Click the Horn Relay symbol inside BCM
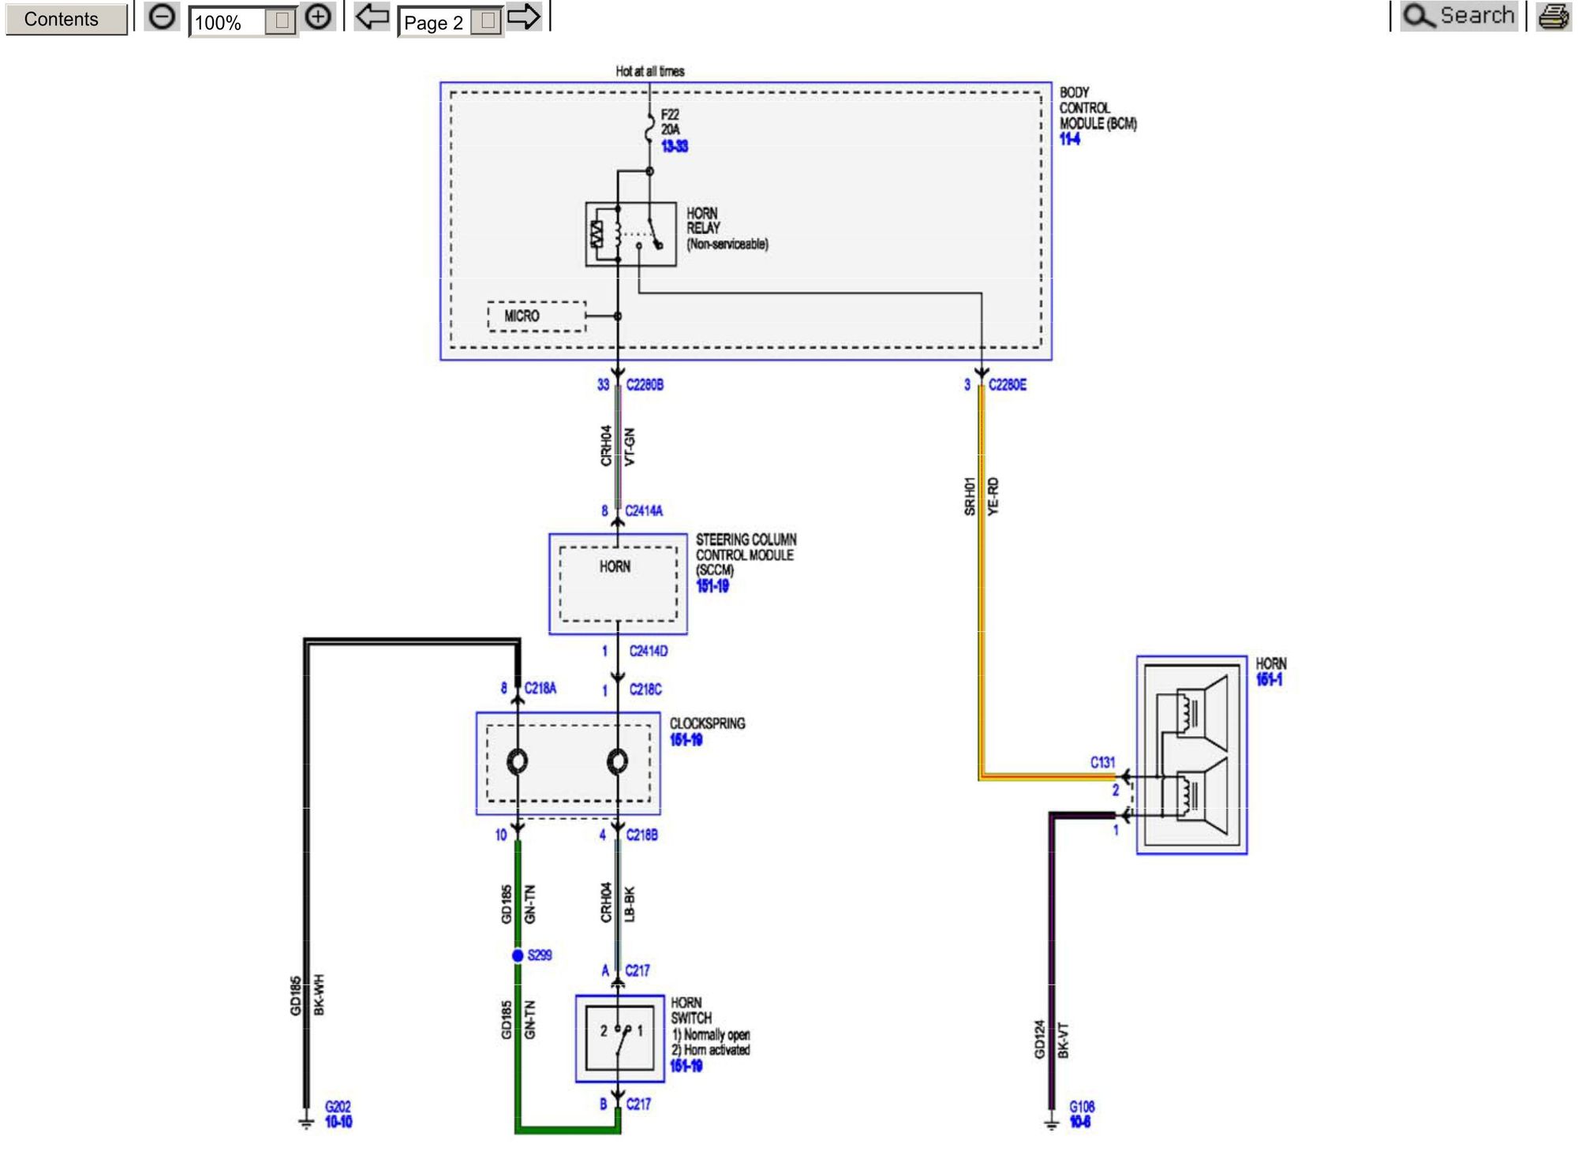The image size is (1578, 1151). 630,234
